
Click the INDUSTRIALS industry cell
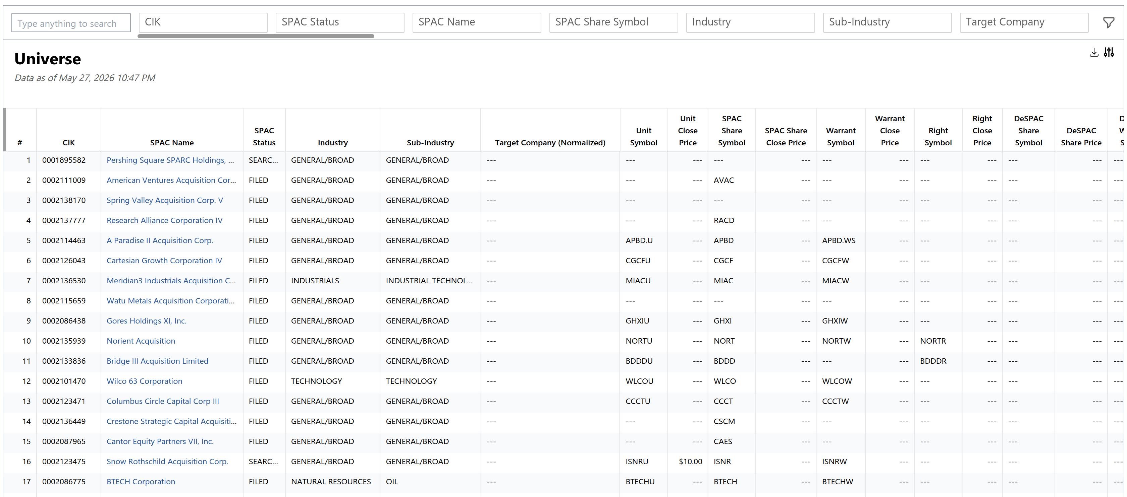[x=315, y=281]
